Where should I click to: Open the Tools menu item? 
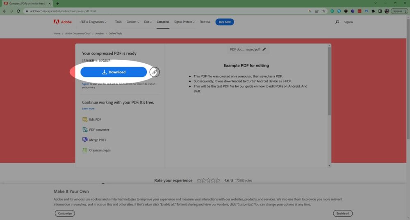[118, 22]
